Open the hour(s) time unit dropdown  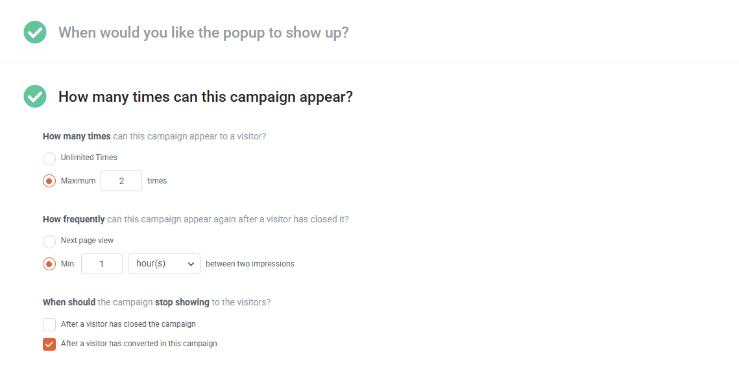(164, 264)
